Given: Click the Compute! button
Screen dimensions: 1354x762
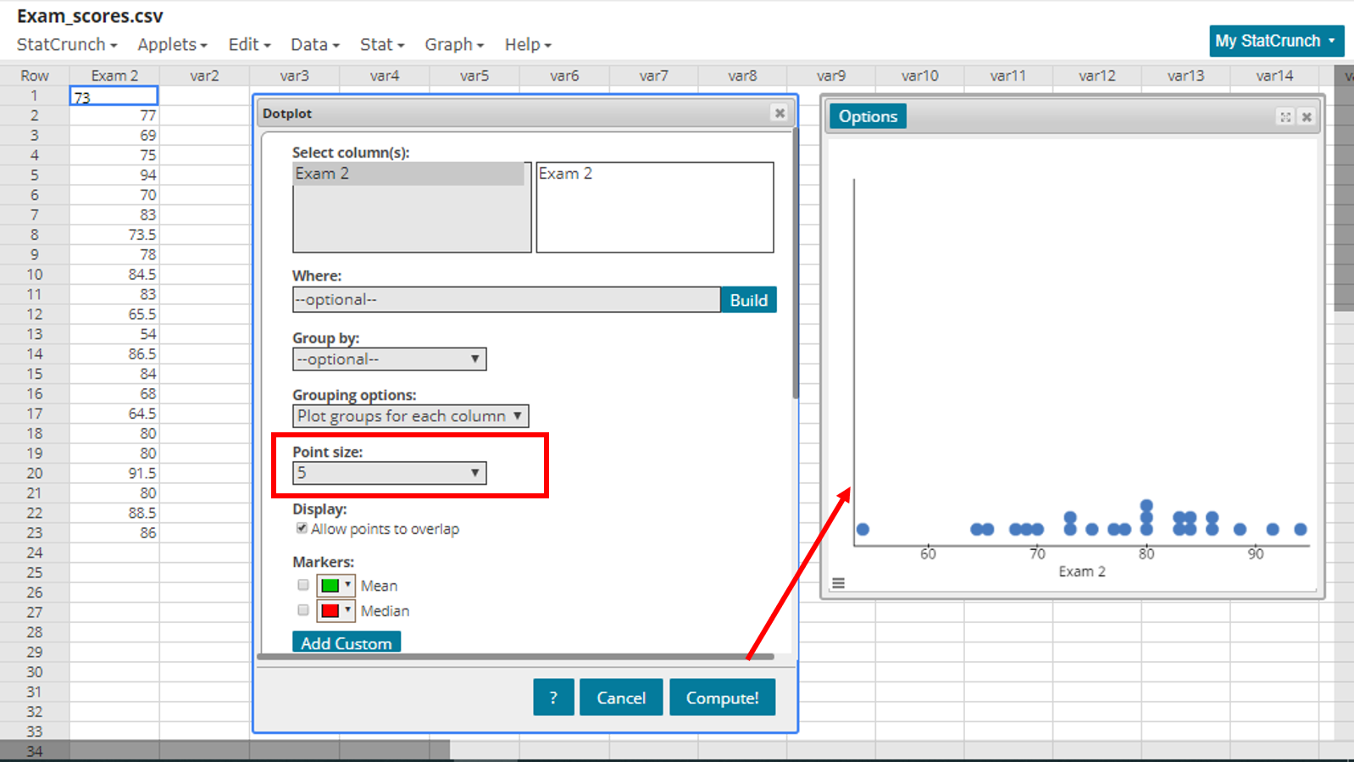Looking at the screenshot, I should [x=722, y=698].
